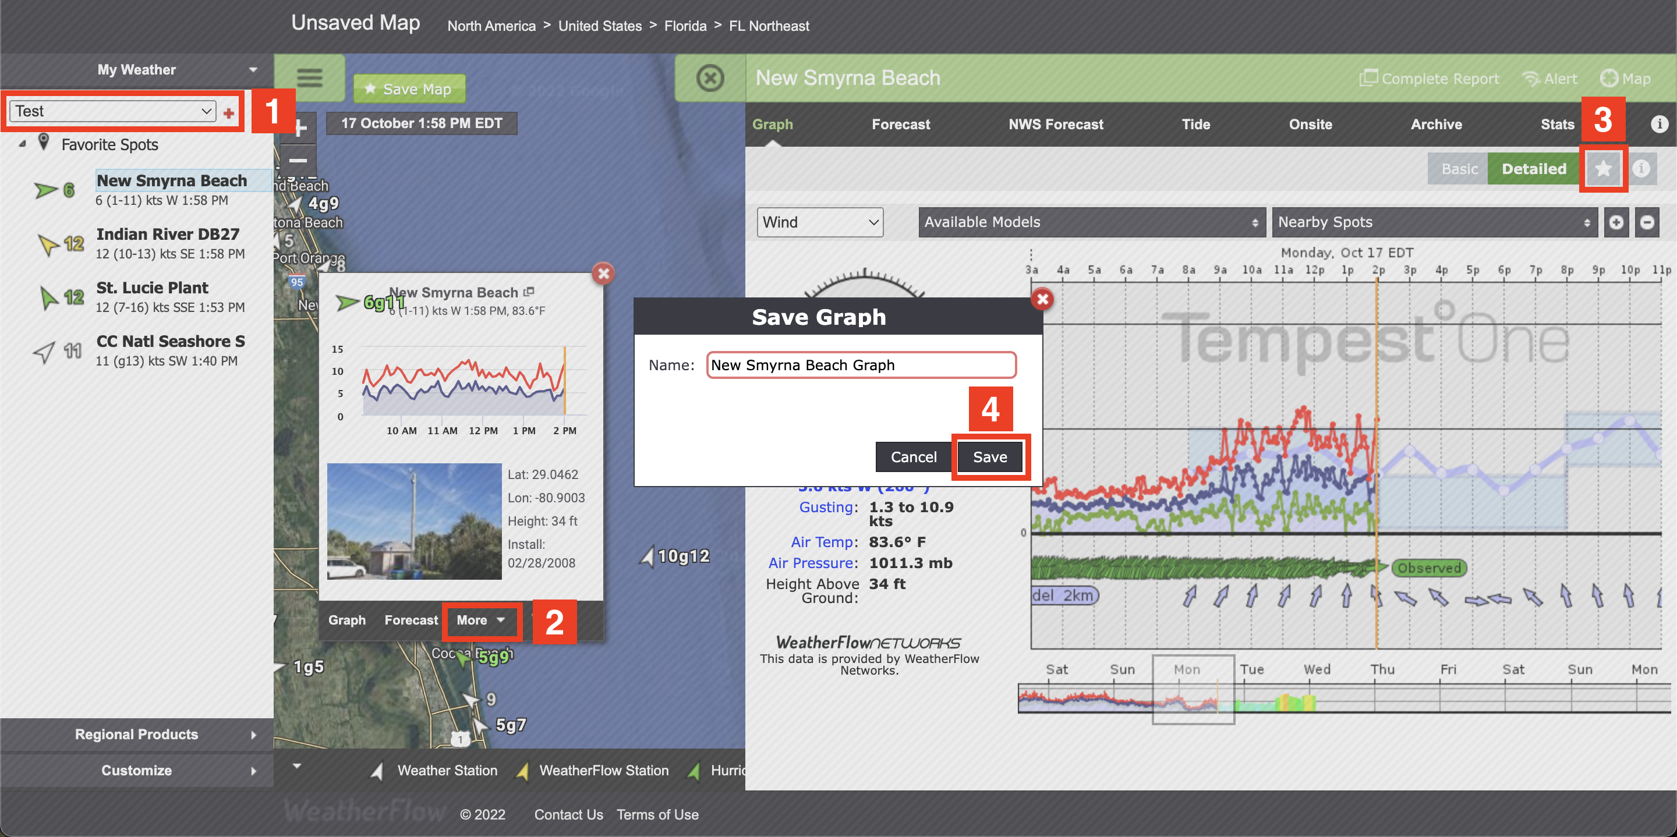Image resolution: width=1677 pixels, height=837 pixels.
Task: Open the Terms of Use link
Action: (657, 814)
